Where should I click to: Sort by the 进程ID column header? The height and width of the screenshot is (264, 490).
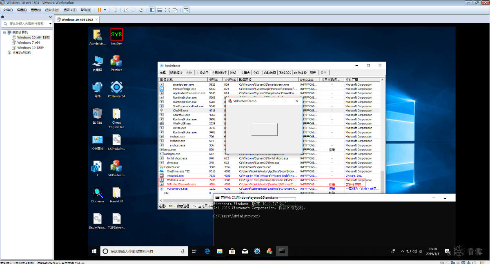[215, 80]
